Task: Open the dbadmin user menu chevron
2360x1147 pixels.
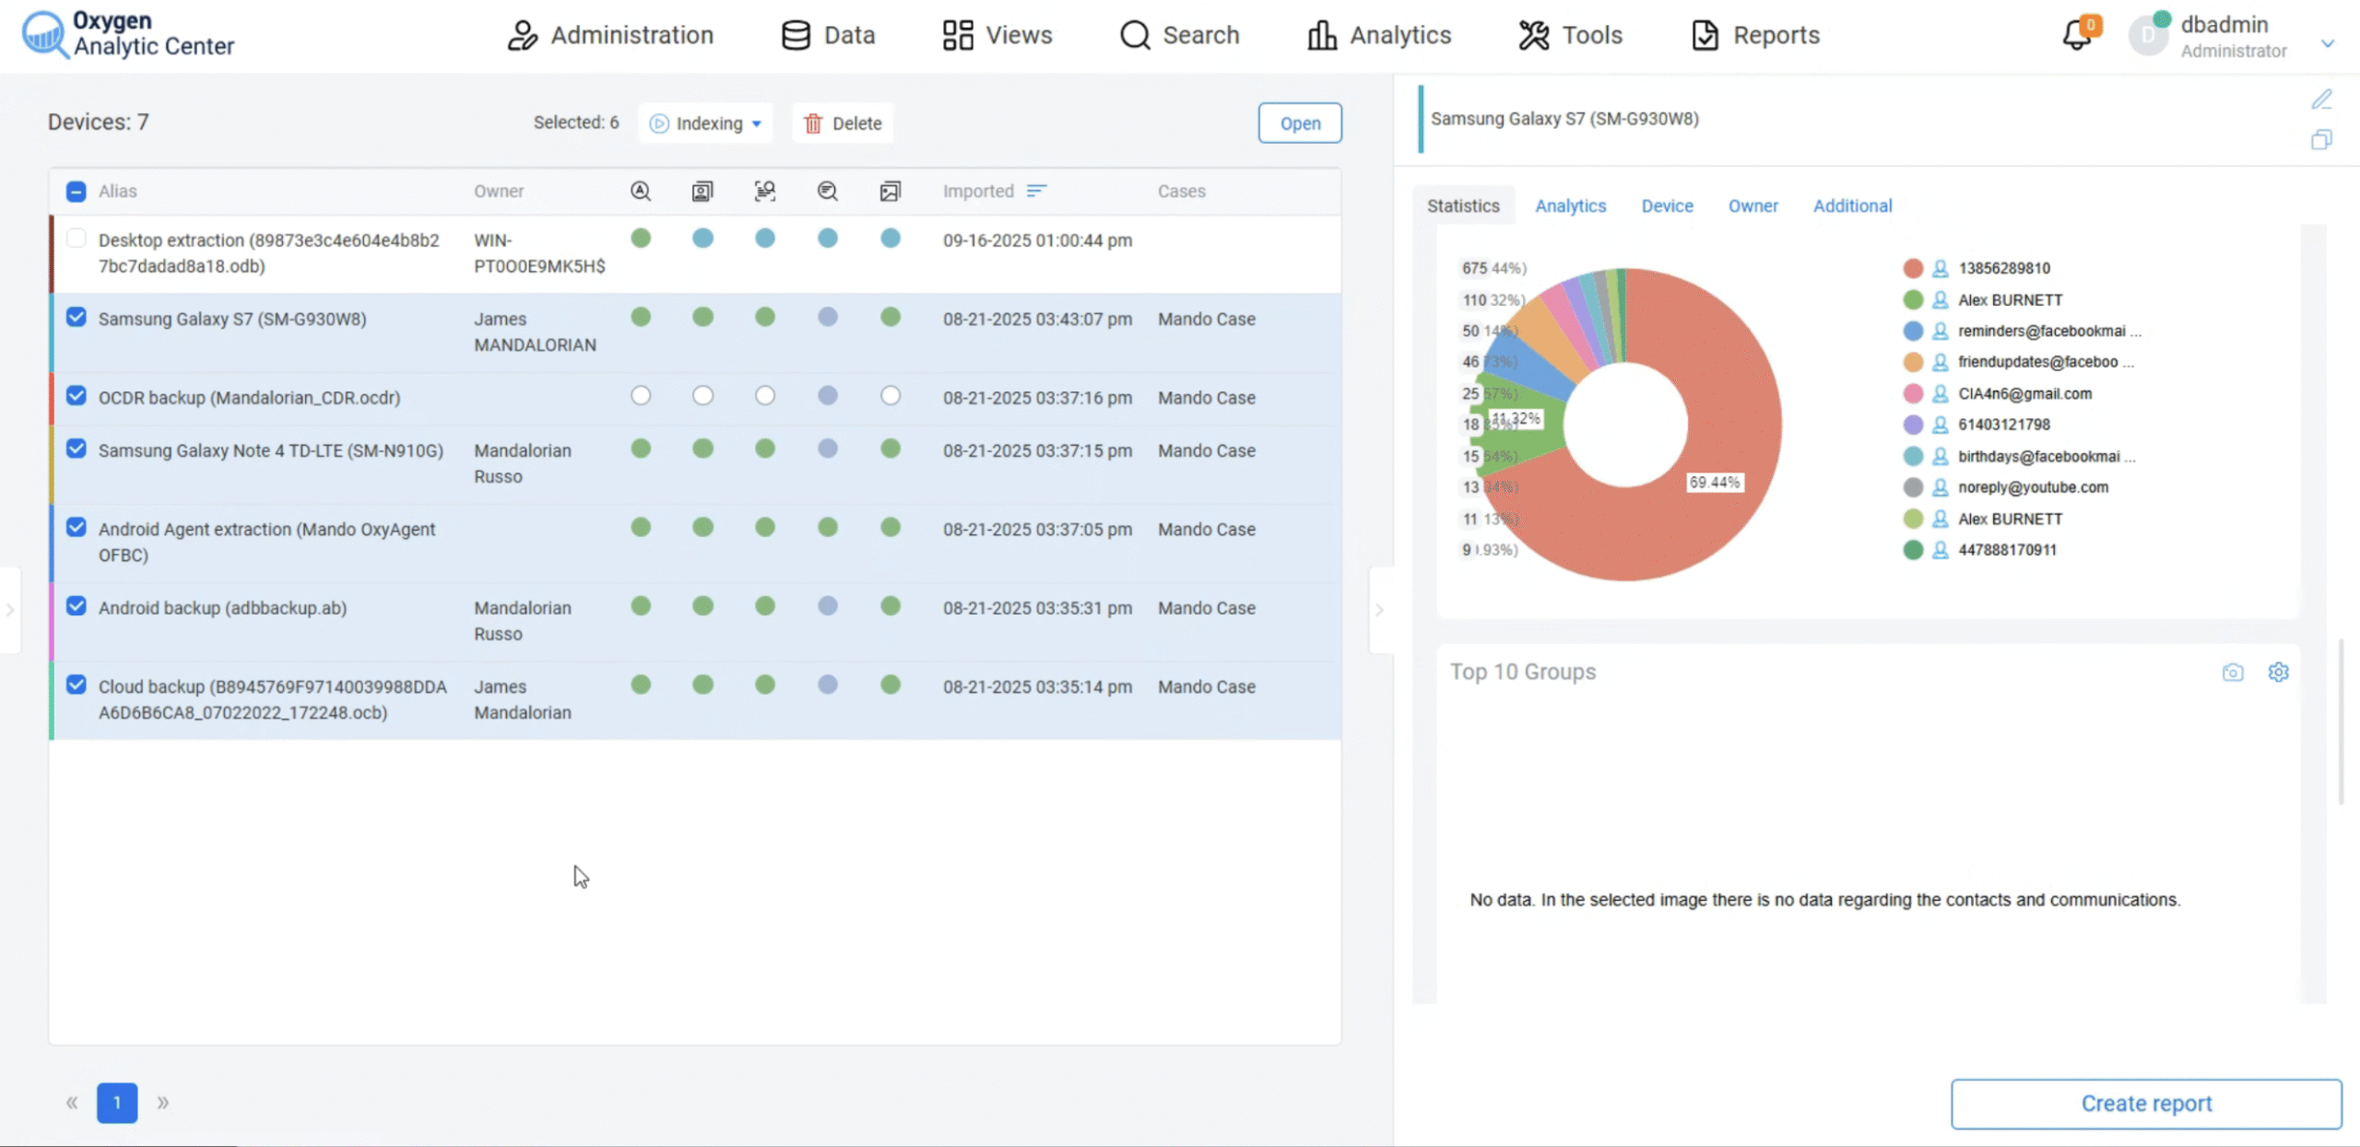Action: (2327, 43)
